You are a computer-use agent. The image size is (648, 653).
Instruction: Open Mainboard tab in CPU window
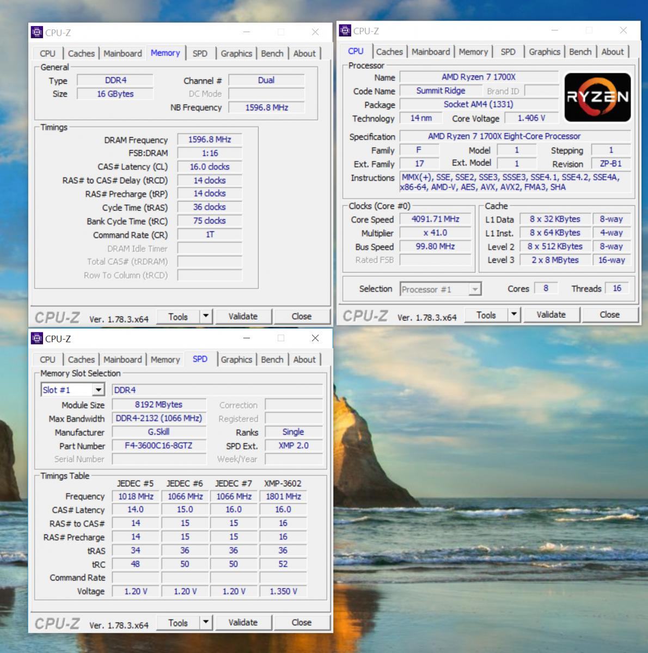pyautogui.click(x=431, y=52)
